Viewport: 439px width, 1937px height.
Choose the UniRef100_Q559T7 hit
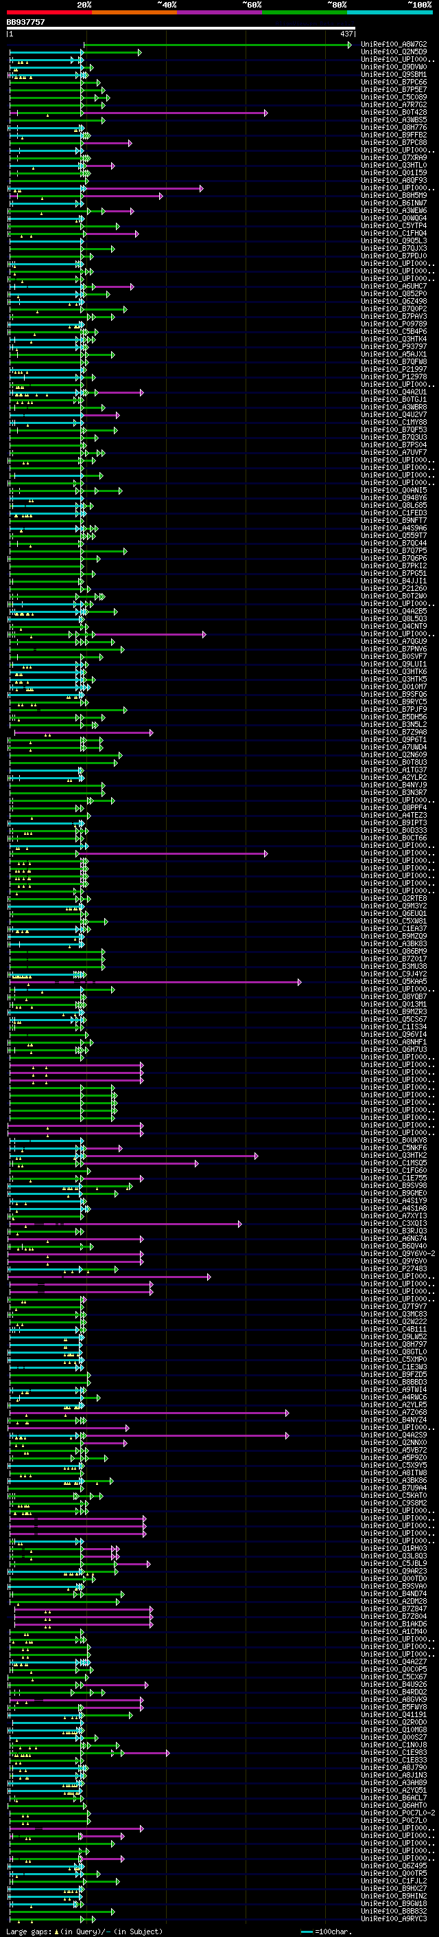coord(394,535)
